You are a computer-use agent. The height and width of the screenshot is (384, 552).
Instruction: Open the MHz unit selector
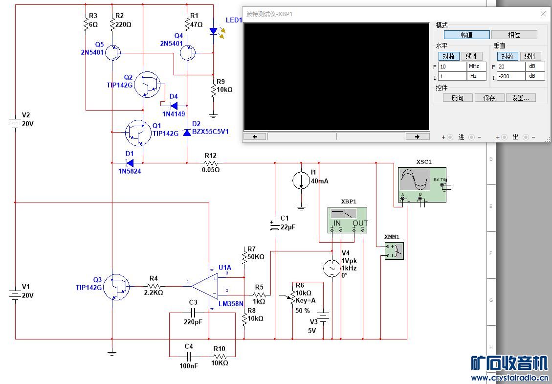477,66
